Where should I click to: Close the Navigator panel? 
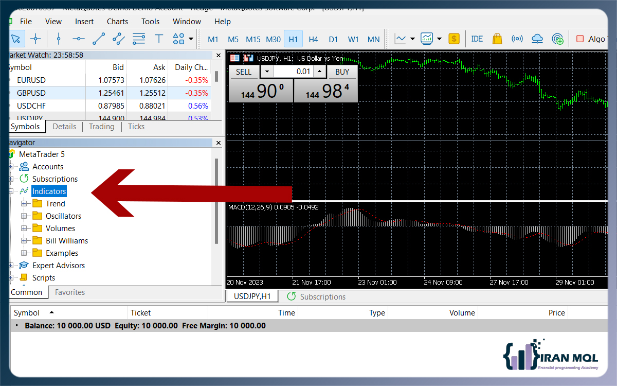(218, 143)
